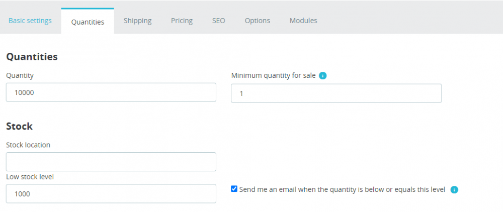
Task: Switch to the Shipping tab
Action: [137, 21]
